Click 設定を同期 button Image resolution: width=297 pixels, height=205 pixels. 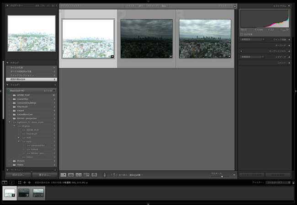(x=278, y=175)
